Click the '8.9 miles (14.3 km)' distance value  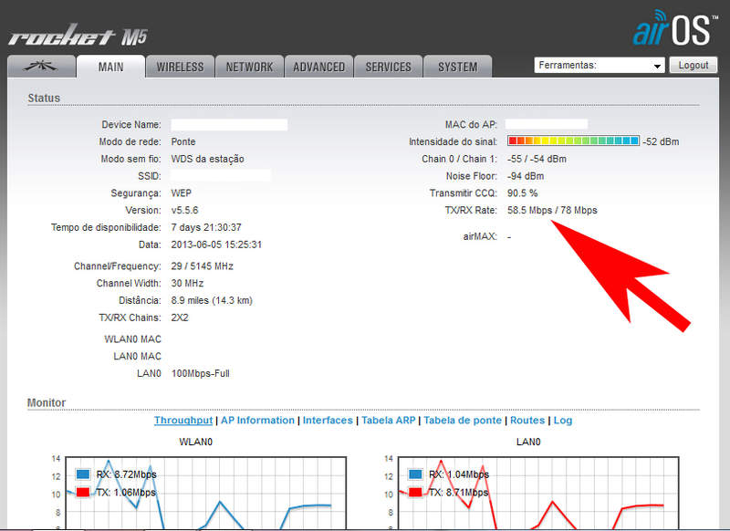212,301
